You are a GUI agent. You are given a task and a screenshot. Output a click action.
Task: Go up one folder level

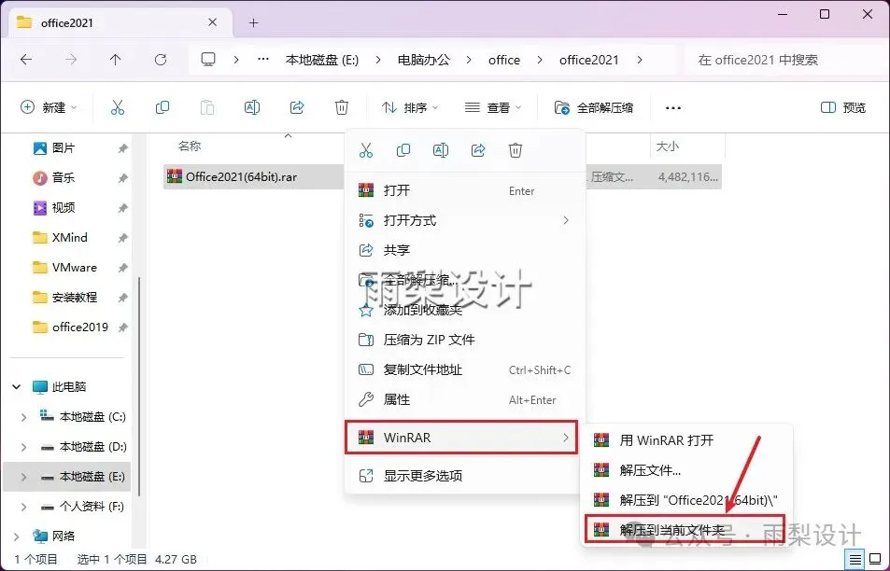pyautogui.click(x=115, y=60)
